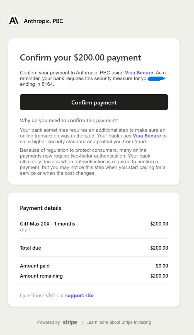Image resolution: width=194 pixels, height=335 pixels.
Task: Click the Confirm your $200.00 payment heading
Action: (81, 58)
